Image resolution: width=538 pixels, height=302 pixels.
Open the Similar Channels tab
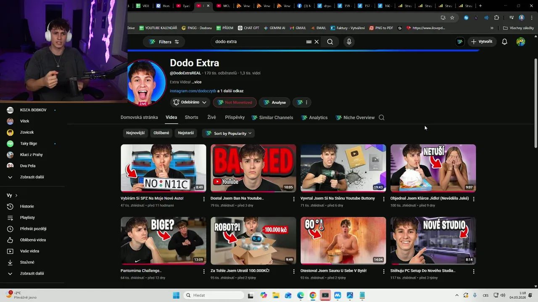272,117
